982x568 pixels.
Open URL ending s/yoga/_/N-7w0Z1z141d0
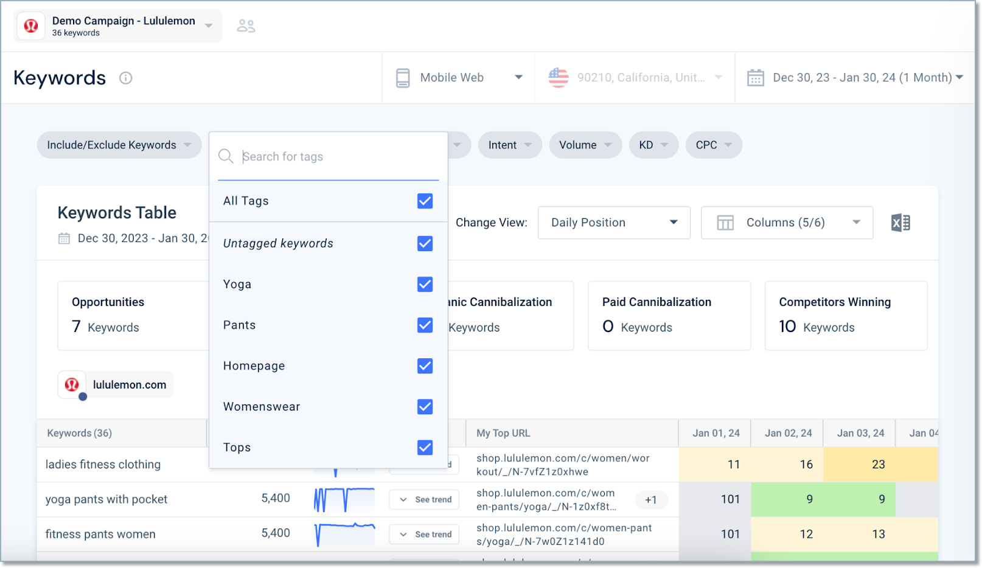564,534
